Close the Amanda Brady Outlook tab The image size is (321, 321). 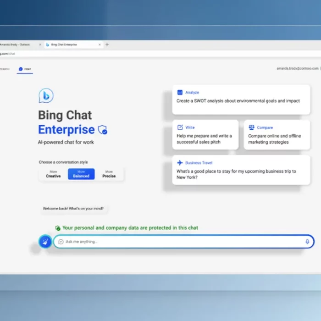coord(40,44)
